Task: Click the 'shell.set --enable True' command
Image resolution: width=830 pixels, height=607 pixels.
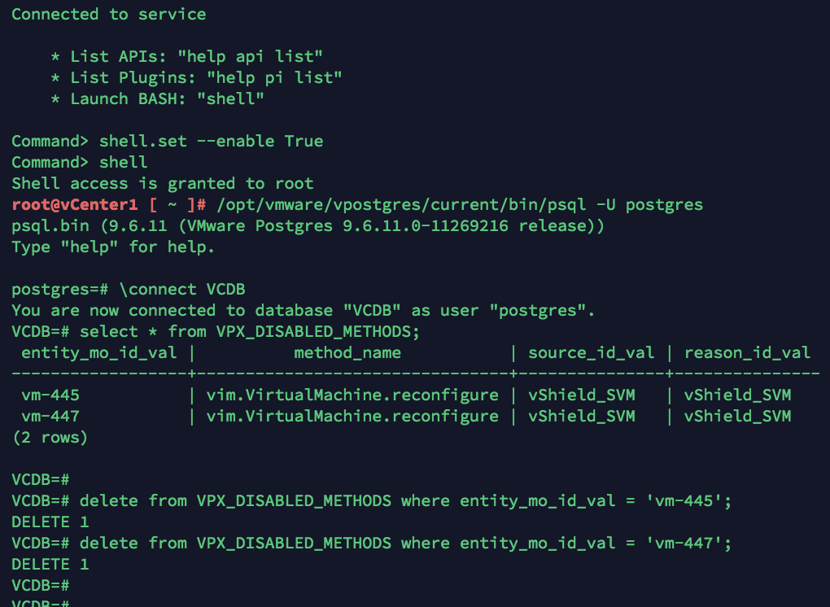Action: (212, 142)
